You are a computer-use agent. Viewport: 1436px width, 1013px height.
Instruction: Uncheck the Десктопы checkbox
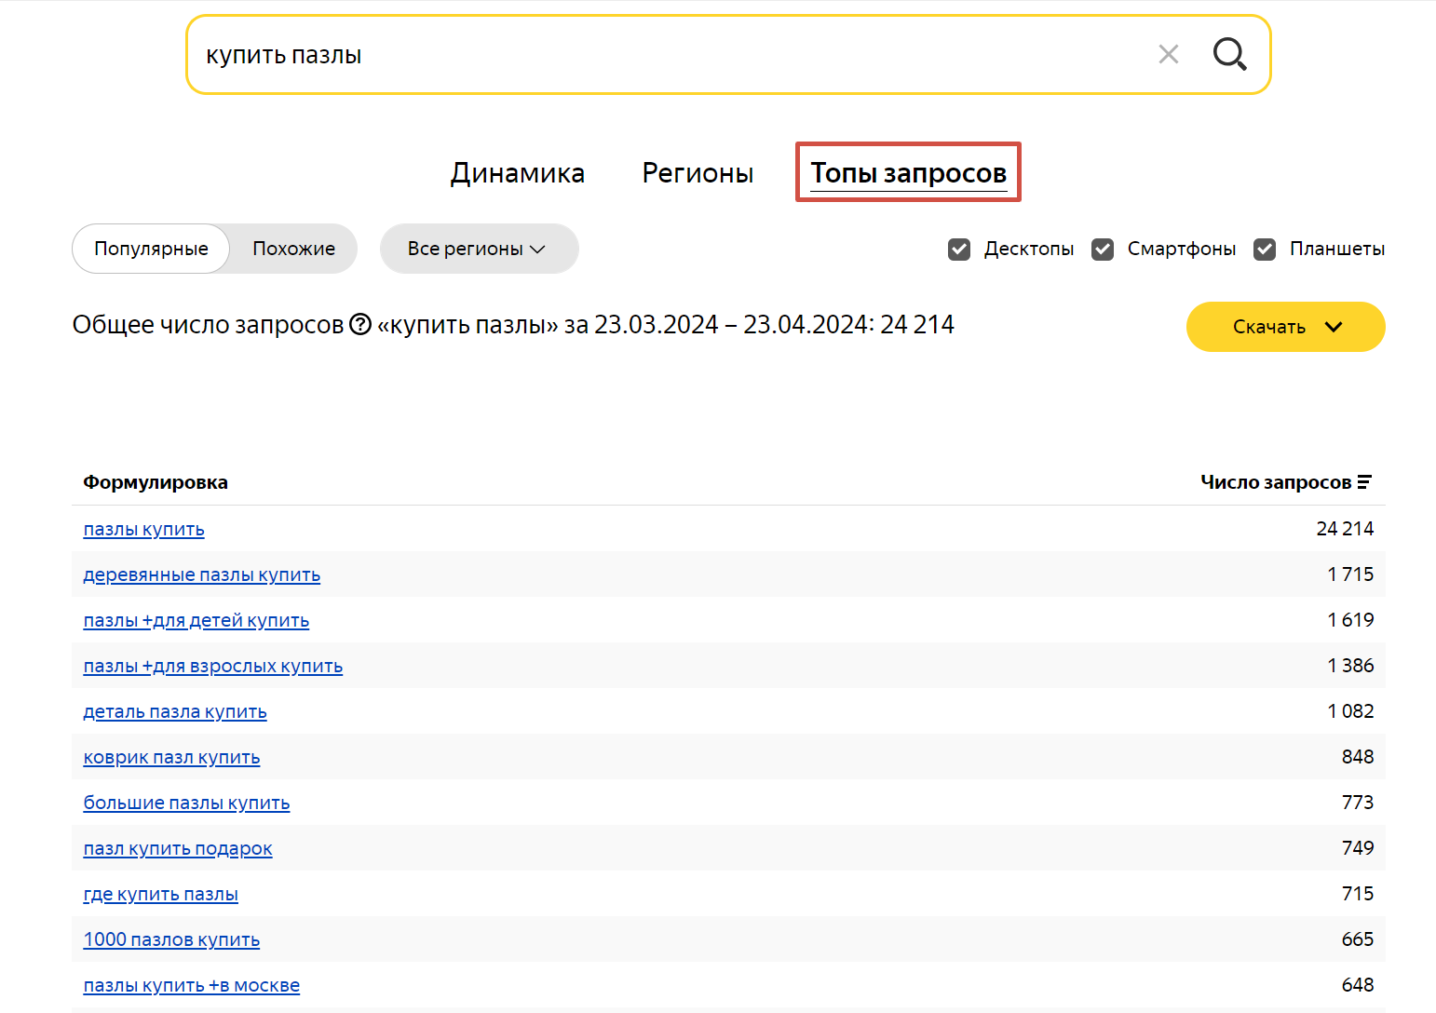click(959, 250)
